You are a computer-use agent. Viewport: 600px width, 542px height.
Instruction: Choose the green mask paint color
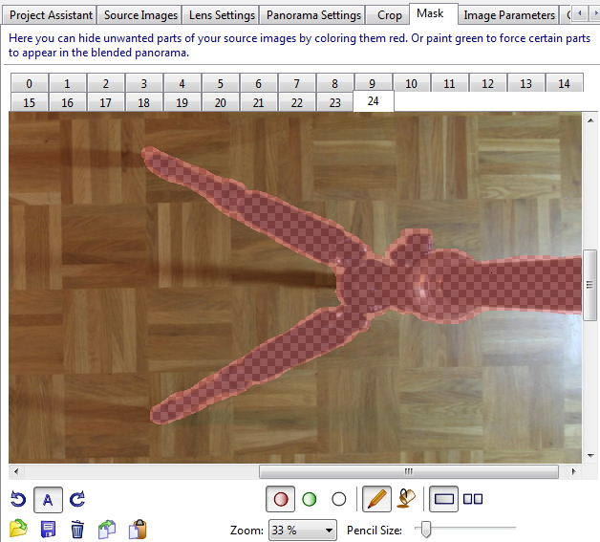coord(310,499)
